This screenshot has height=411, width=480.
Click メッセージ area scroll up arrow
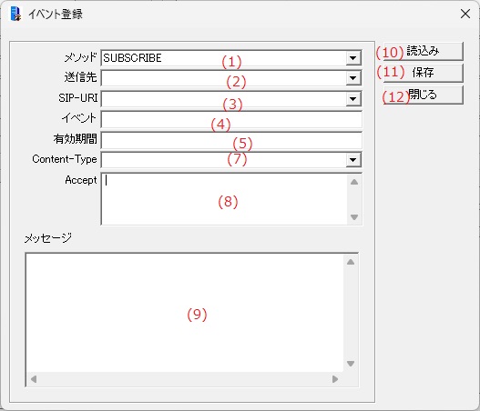pos(351,262)
